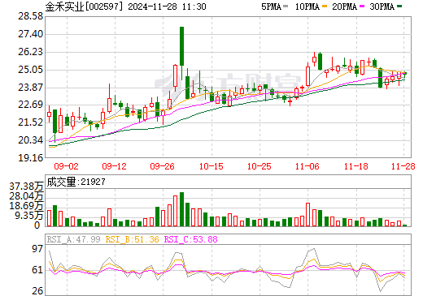Viewport: 423px width, 296px height.
Task: Select the 10PMA legend label
Action: pyautogui.click(x=307, y=6)
